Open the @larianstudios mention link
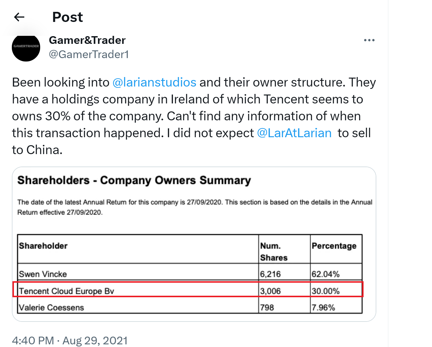432x347 pixels. click(x=154, y=82)
